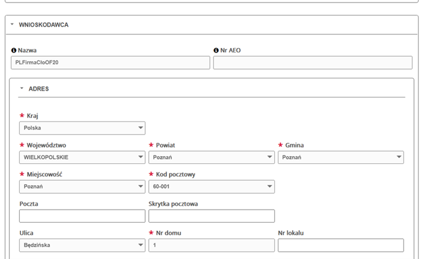
Task: Click the Gmina field label
Action: click(294, 146)
